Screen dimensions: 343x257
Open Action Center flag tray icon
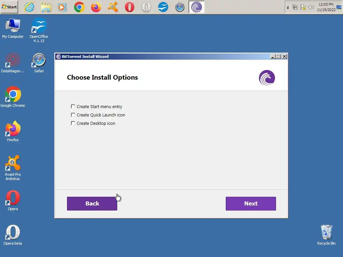[303, 7]
